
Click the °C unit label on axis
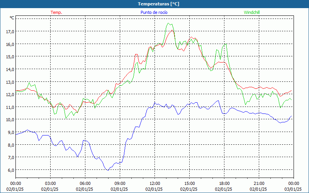(x=12, y=18)
